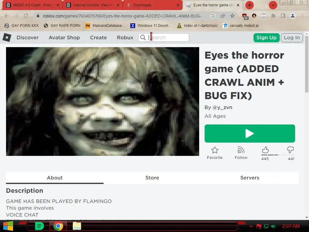The height and width of the screenshot is (232, 309).
Task: Like the game with thumbs up
Action: (x=265, y=150)
